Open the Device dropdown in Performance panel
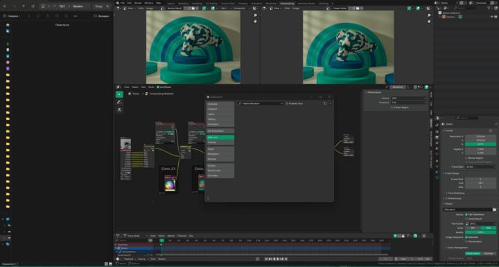The height and width of the screenshot is (267, 499). coord(409,98)
